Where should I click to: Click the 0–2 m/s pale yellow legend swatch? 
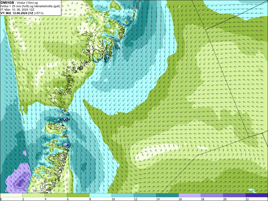pyautogui.click(x=11, y=195)
